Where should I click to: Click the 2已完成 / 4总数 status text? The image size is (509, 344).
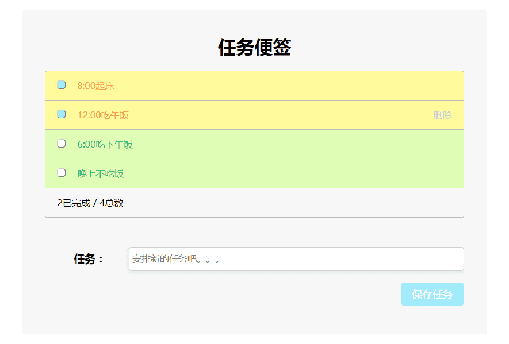(90, 203)
